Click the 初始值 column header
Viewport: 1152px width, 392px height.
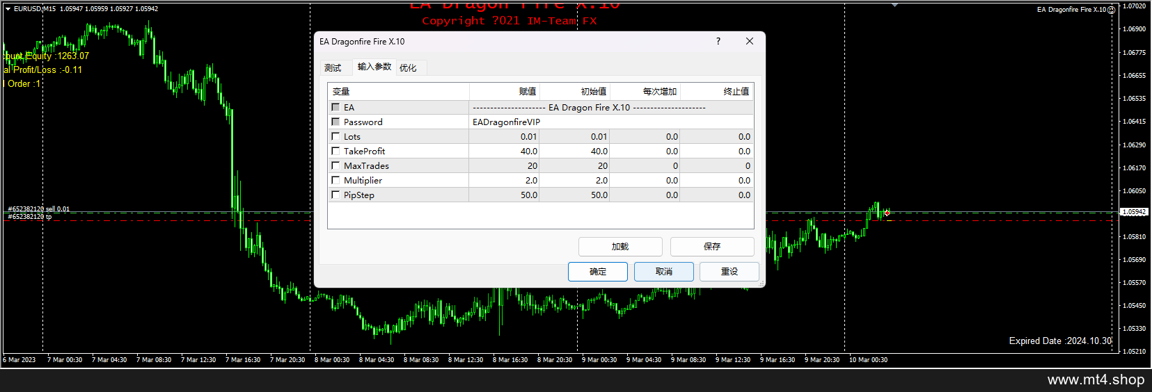point(575,92)
